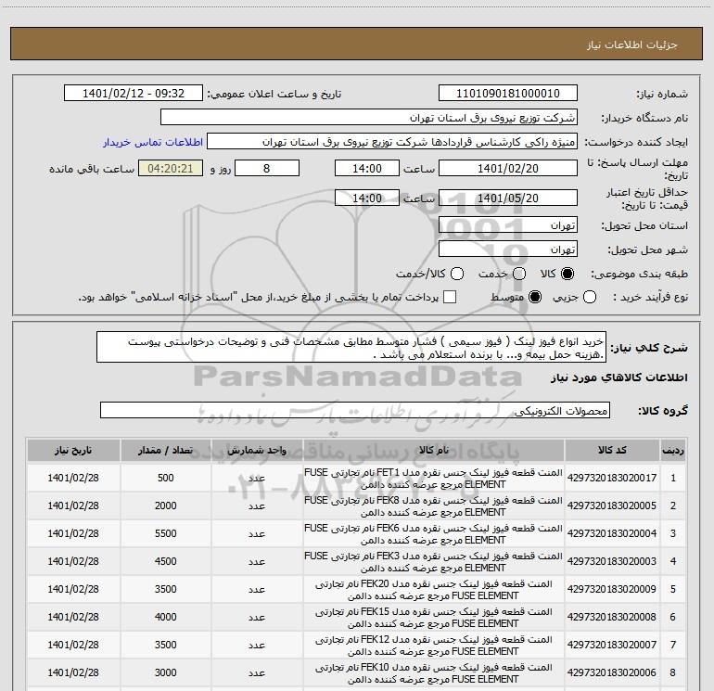Open اطلاعات تماس خریدار link
Screen dimensions: 714x691
tap(153, 142)
